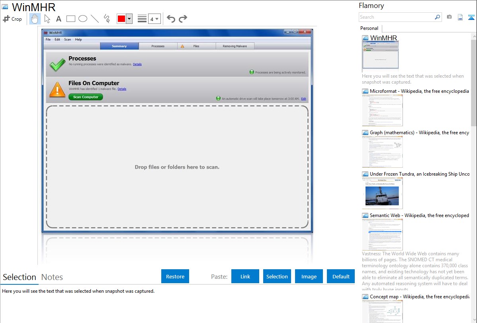Redo the last annotation

pyautogui.click(x=183, y=19)
